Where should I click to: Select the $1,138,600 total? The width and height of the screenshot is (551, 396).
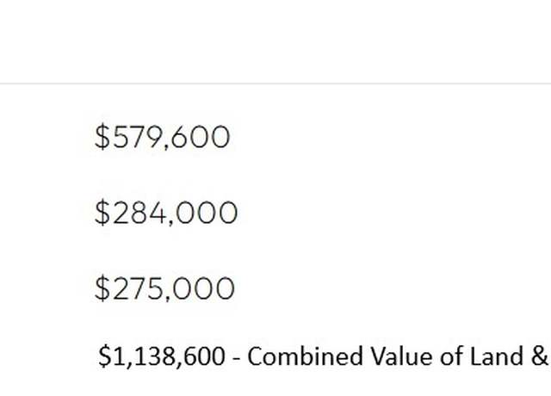pos(162,356)
